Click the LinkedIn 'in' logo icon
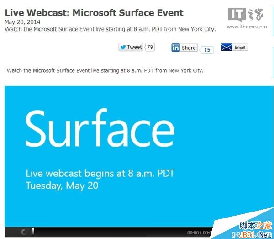 pos(176,48)
